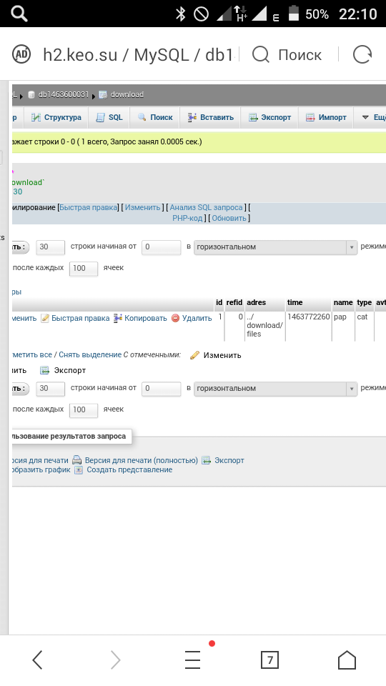Open the lower горизонтальном mode dropdown
The width and height of the screenshot is (386, 686).
pyautogui.click(x=275, y=389)
